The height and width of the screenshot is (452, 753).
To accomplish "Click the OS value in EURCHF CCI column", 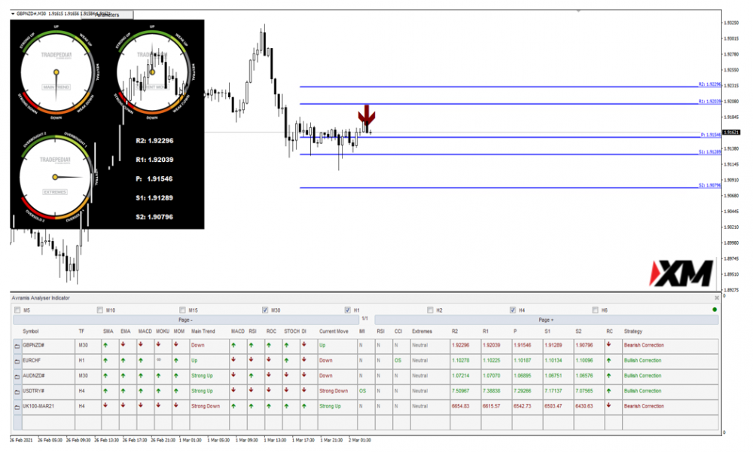I will (x=398, y=361).
